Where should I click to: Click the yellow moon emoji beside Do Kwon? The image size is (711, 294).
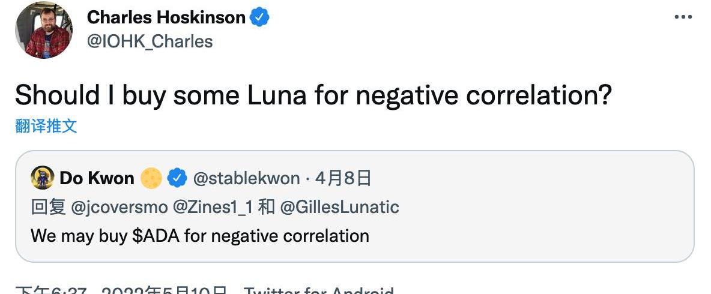(151, 178)
